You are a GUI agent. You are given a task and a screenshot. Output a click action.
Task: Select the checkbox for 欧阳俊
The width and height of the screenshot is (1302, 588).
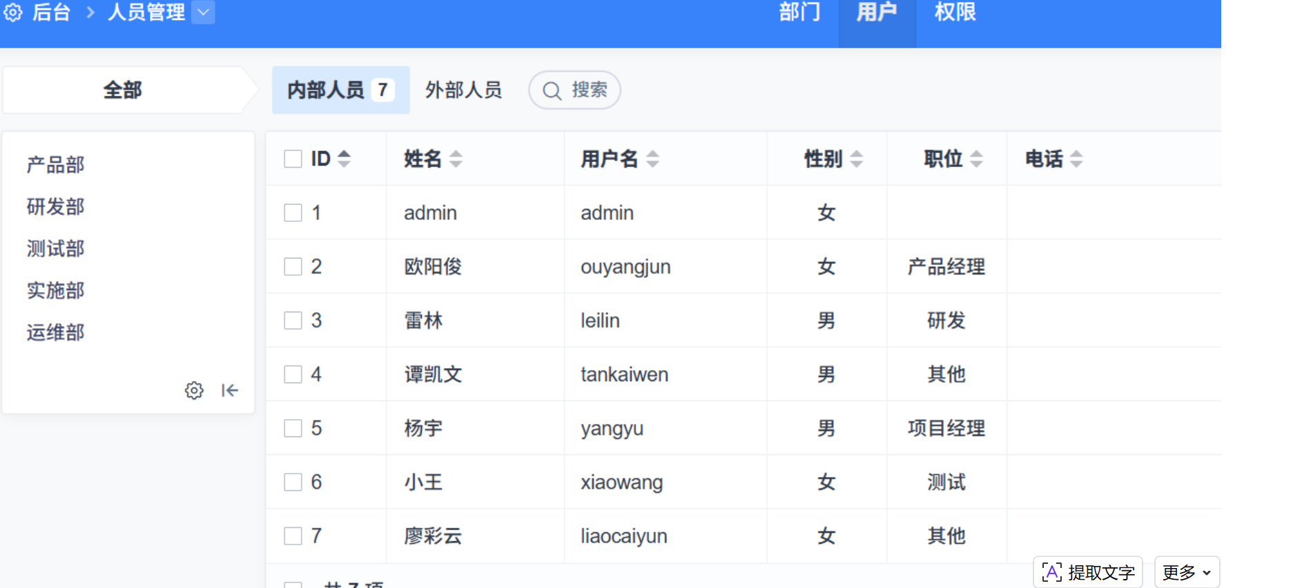pyautogui.click(x=293, y=267)
